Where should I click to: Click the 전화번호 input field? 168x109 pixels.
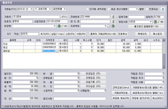pos(95,17)
